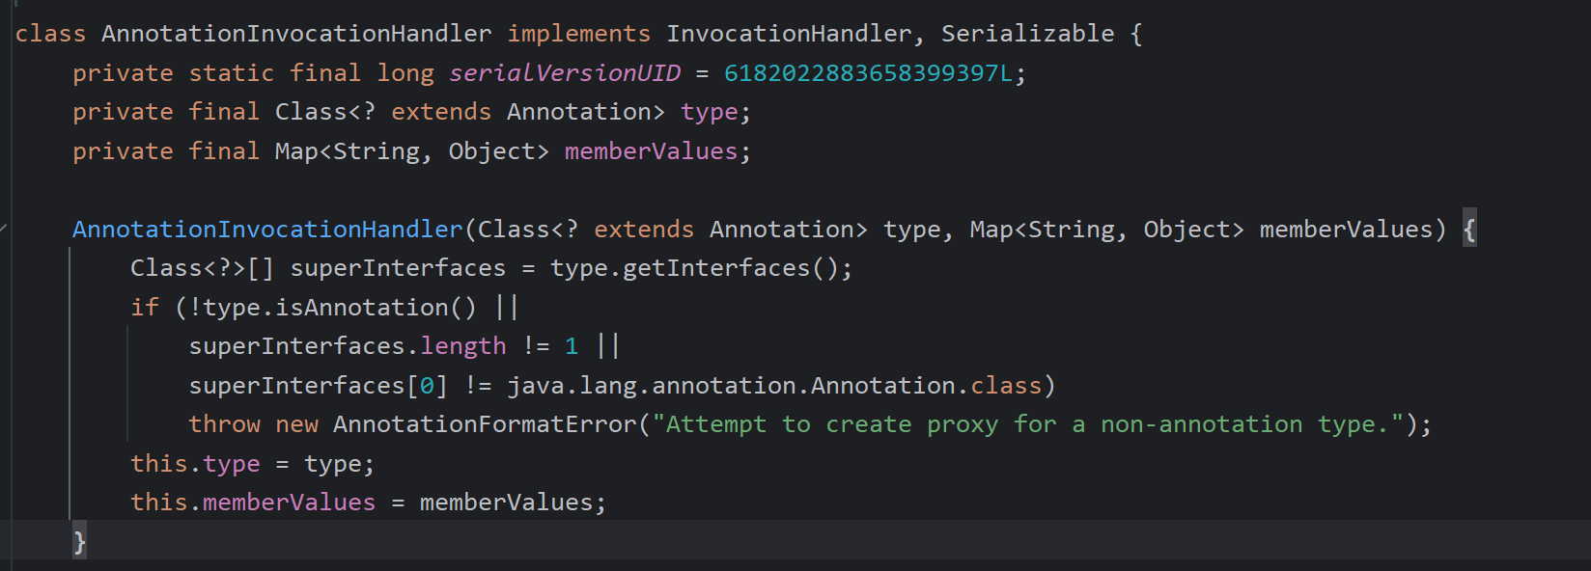Click "extends" in the private final Class line

point(441,112)
